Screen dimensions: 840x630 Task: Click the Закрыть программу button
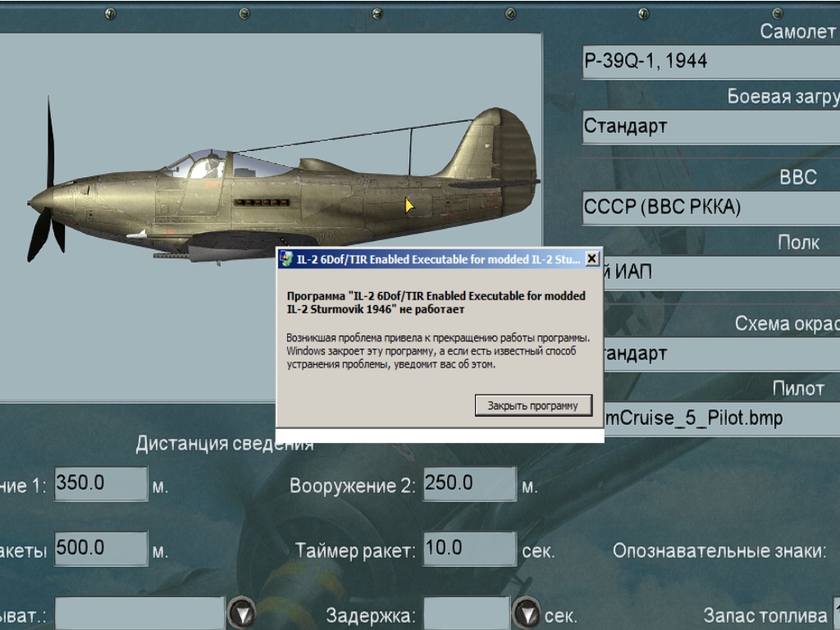point(533,405)
